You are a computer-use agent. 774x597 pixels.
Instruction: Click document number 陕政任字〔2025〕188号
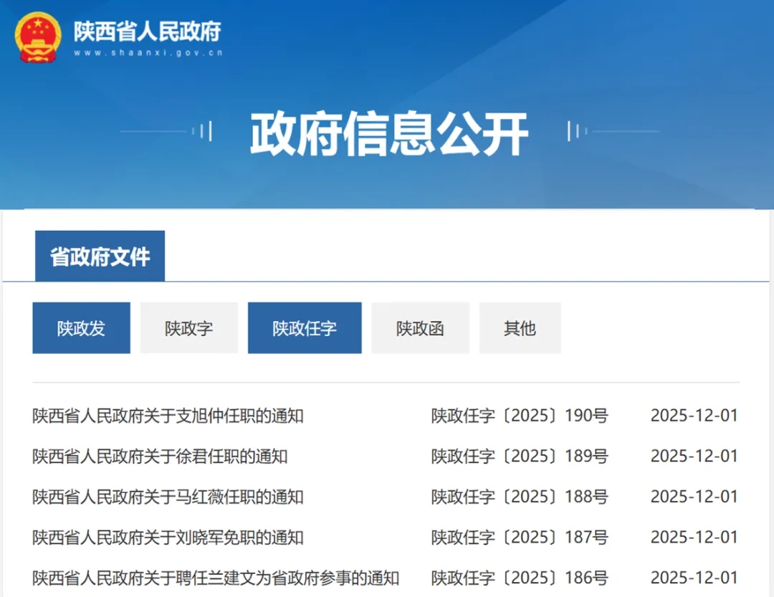tap(520, 497)
